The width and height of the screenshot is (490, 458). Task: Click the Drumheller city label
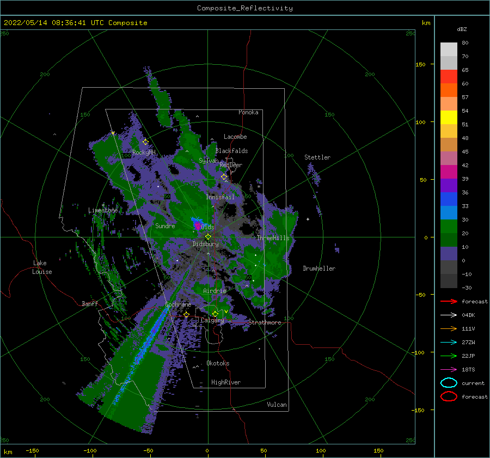[319, 268]
